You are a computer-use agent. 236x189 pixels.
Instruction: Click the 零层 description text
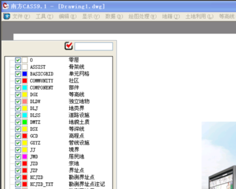pos(74,60)
